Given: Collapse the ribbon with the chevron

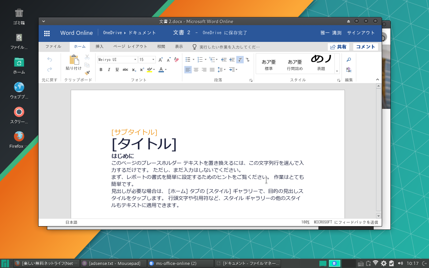Looking at the screenshot, I should [377, 80].
